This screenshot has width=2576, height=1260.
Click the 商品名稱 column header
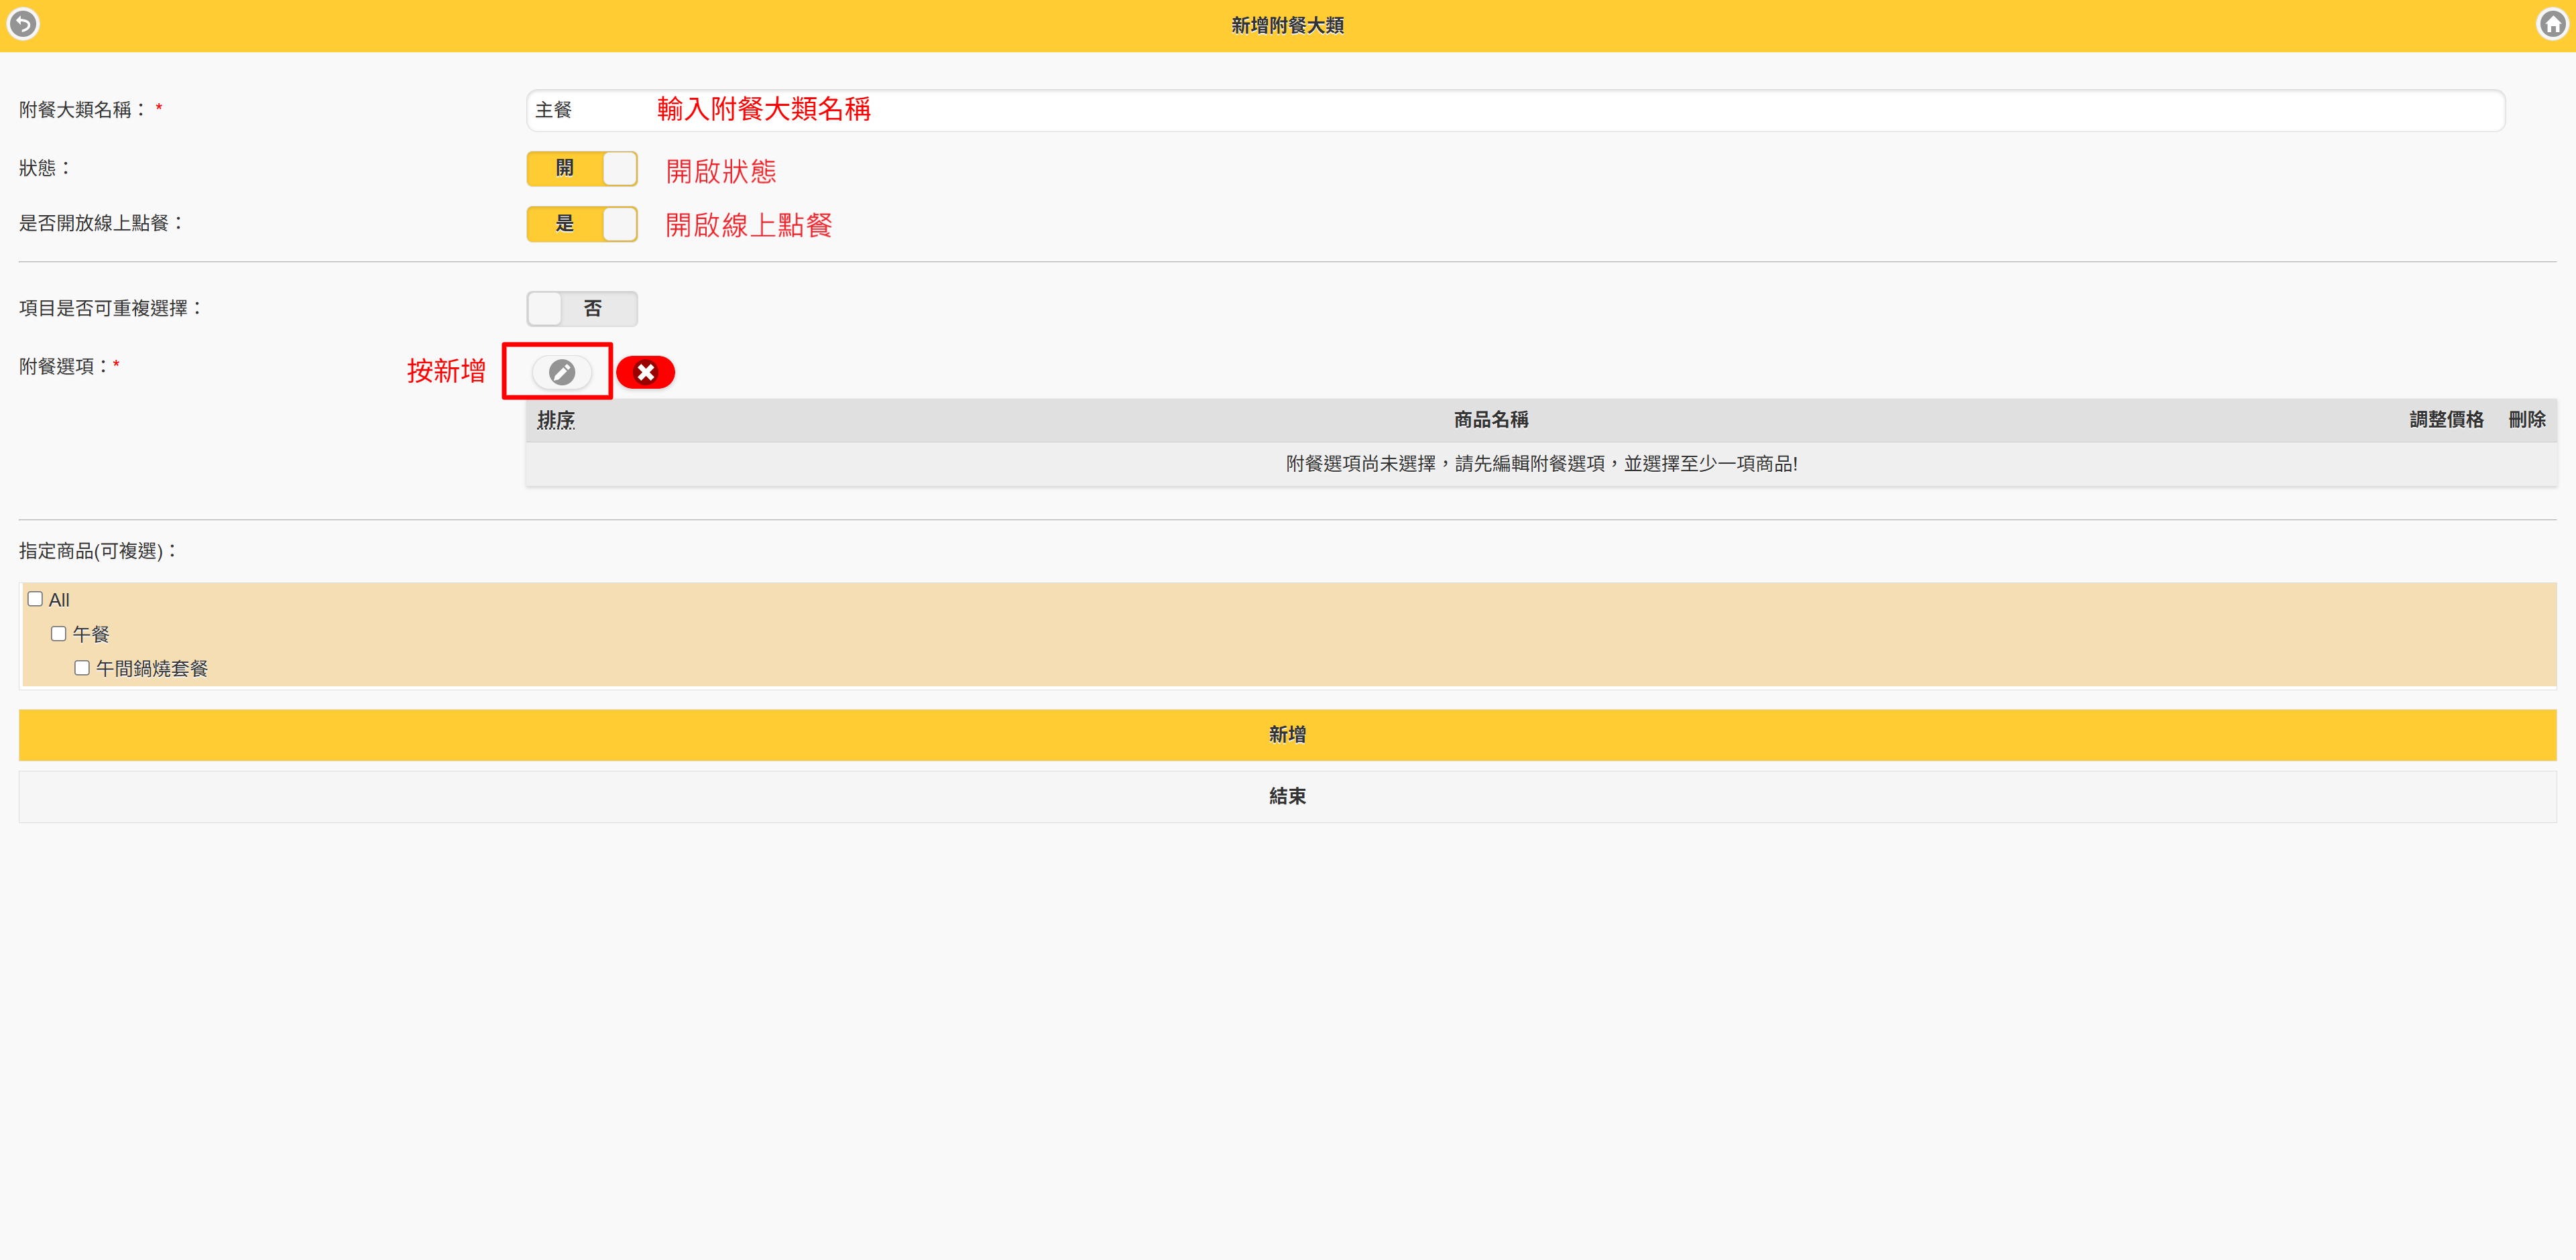pyautogui.click(x=1490, y=420)
